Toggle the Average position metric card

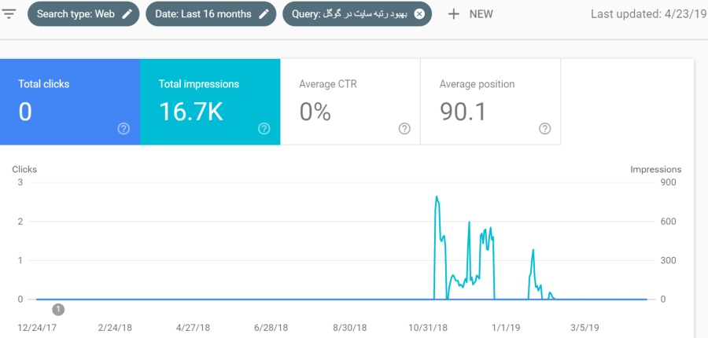tap(491, 102)
